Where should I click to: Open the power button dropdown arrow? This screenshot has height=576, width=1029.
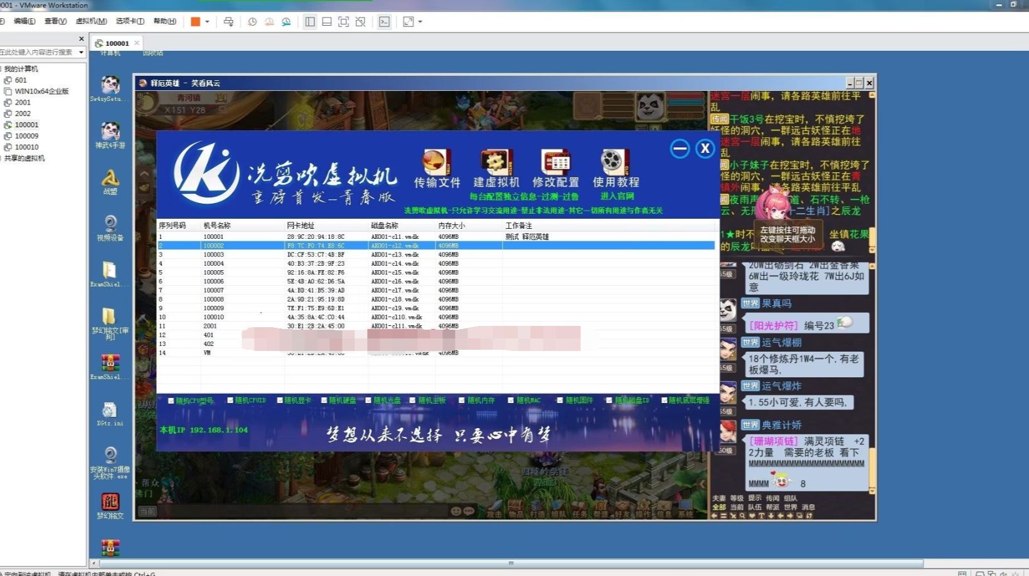tap(207, 21)
